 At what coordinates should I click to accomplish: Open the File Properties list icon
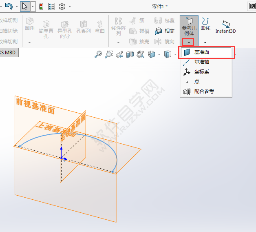pos(52,7)
